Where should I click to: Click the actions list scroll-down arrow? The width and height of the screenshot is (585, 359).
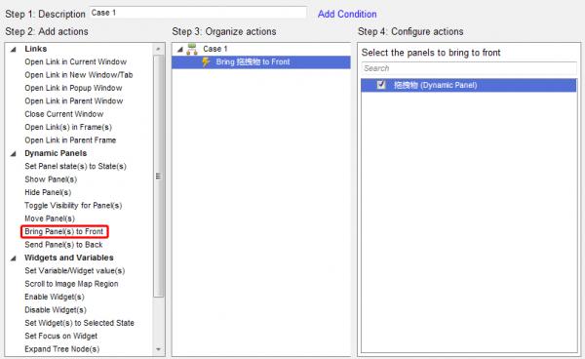pos(159,349)
